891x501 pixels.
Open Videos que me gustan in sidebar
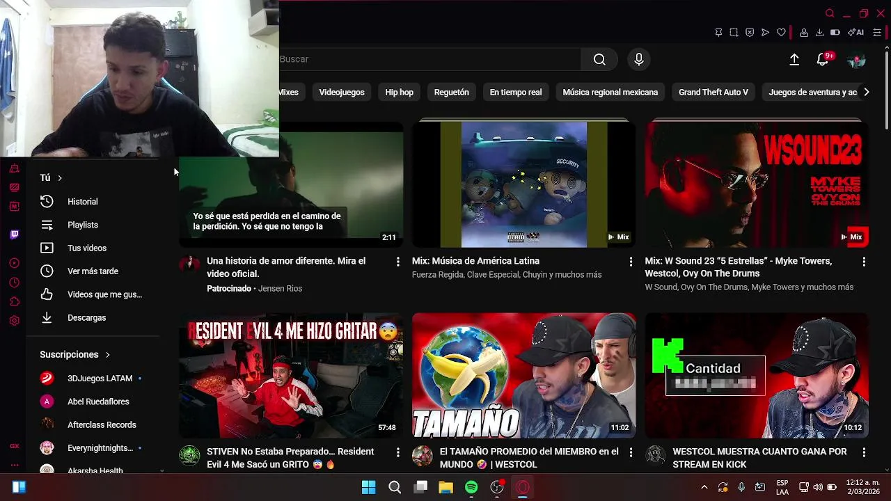point(93,294)
